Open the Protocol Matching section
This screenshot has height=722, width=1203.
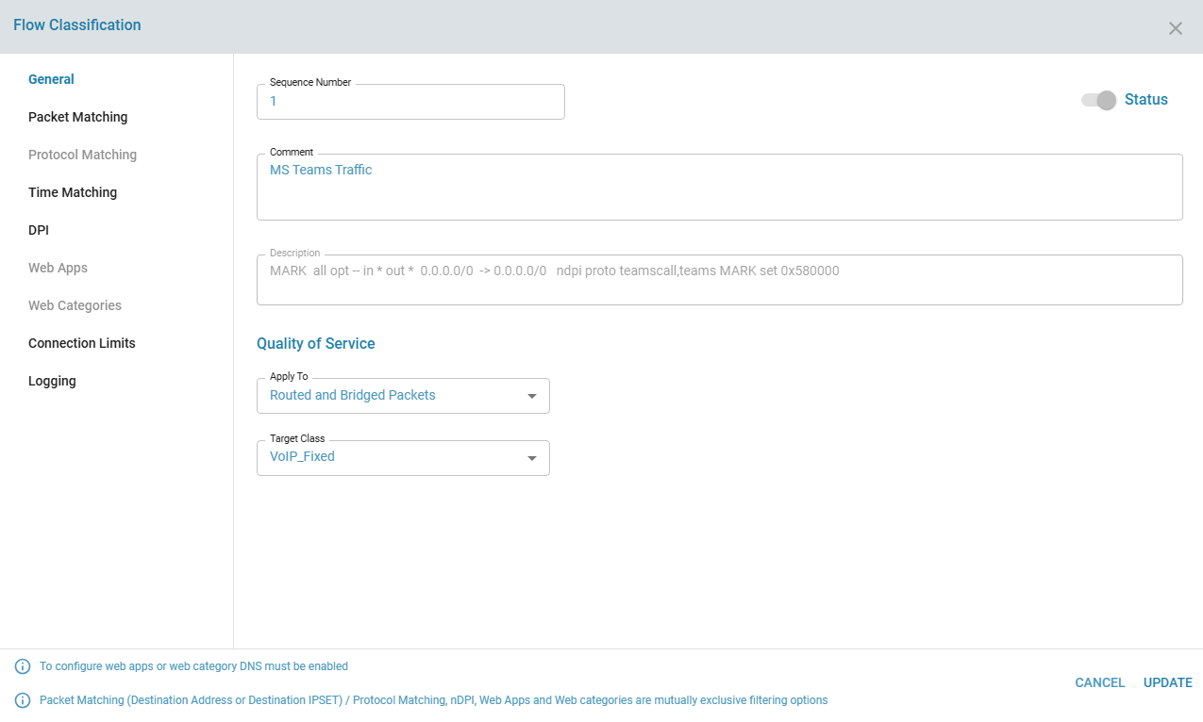point(82,154)
